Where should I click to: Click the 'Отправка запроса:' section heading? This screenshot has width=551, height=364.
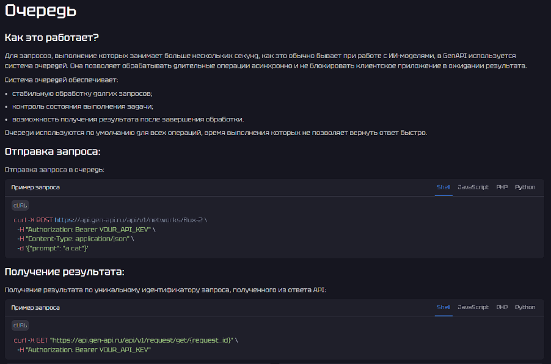click(53, 152)
